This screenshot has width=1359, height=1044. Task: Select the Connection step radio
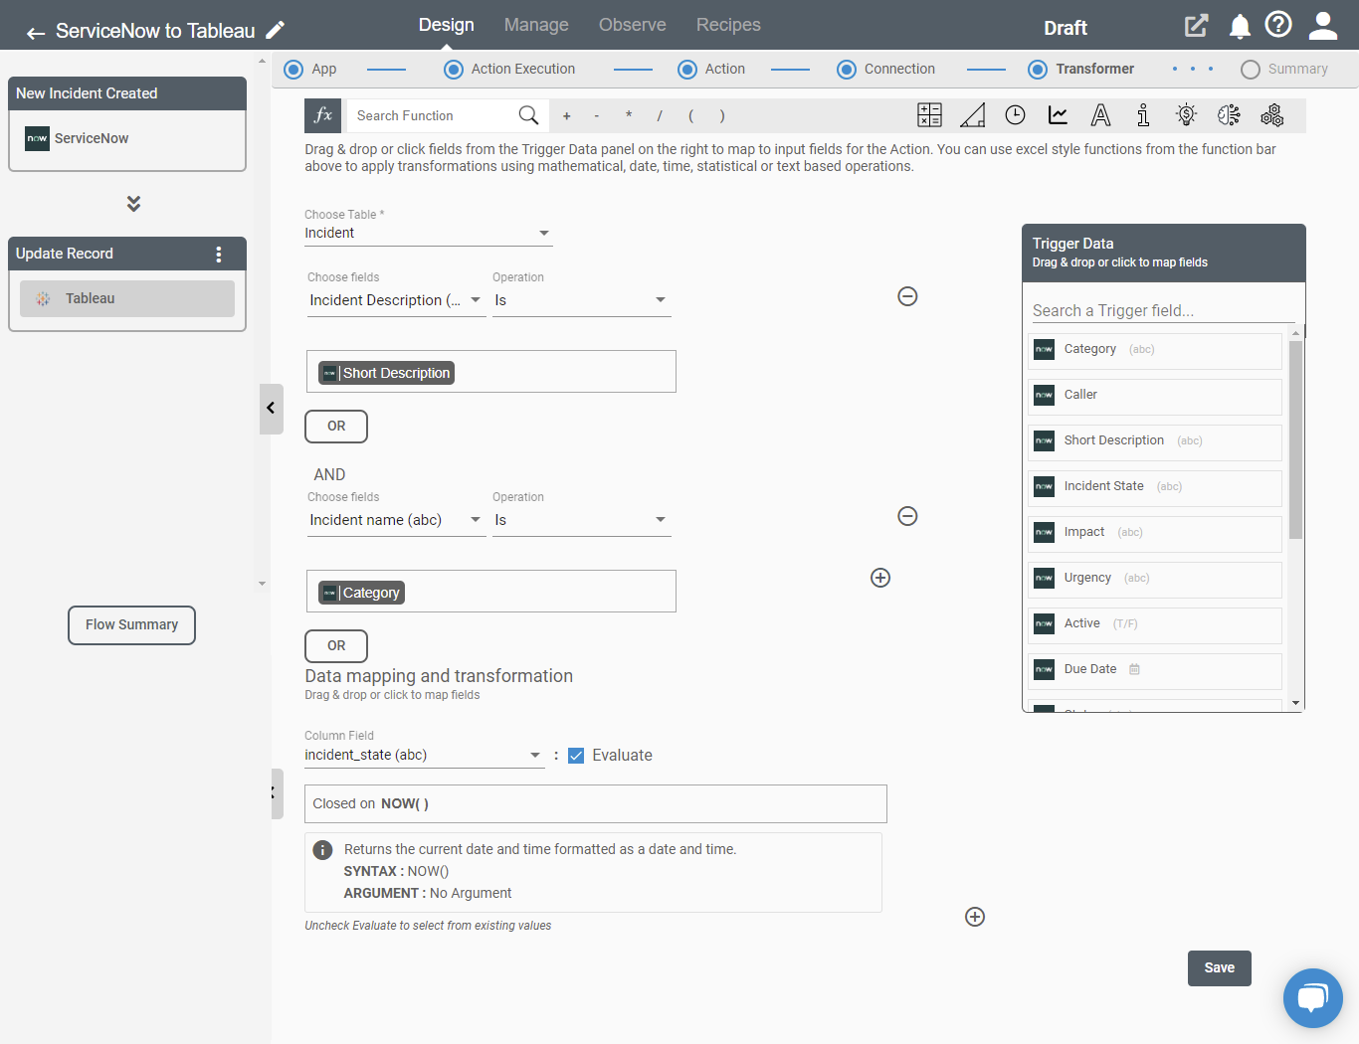click(847, 70)
